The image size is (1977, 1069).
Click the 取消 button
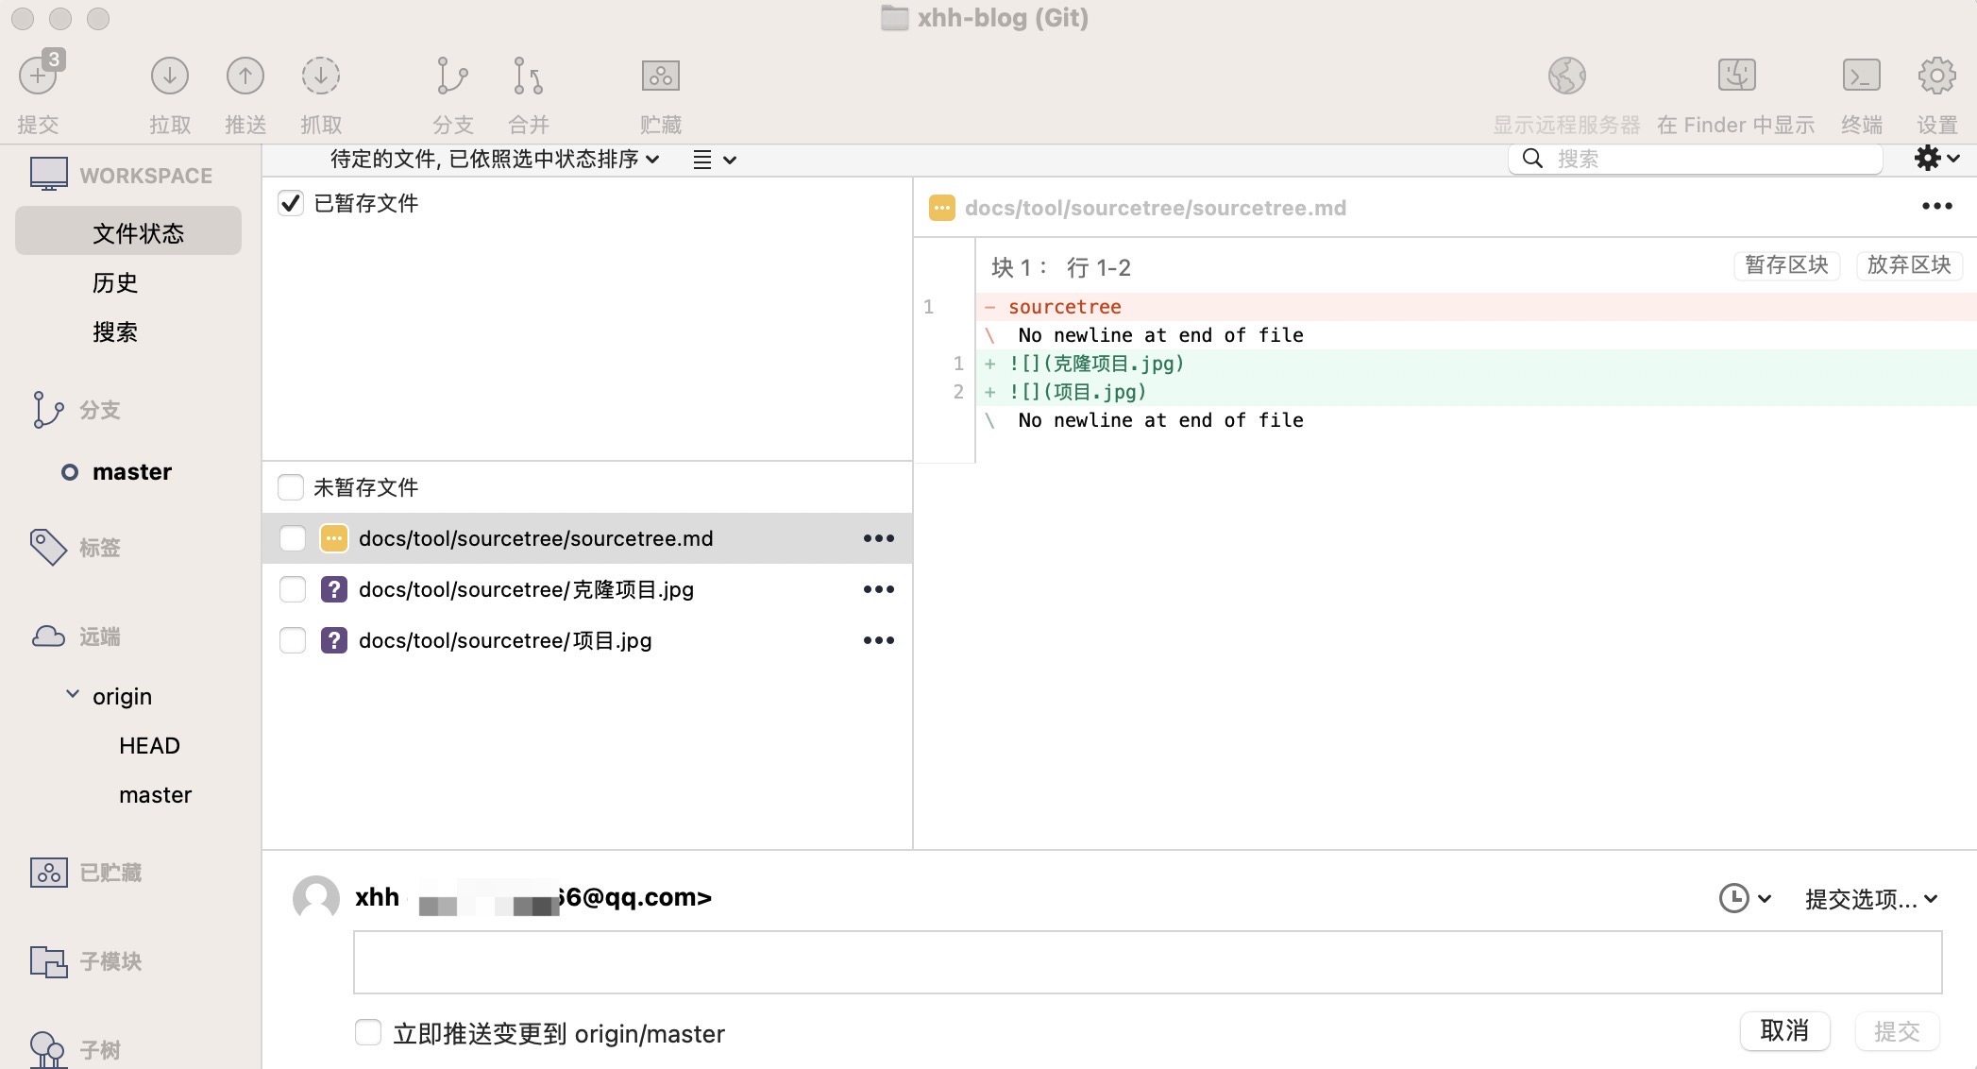[x=1784, y=1030]
